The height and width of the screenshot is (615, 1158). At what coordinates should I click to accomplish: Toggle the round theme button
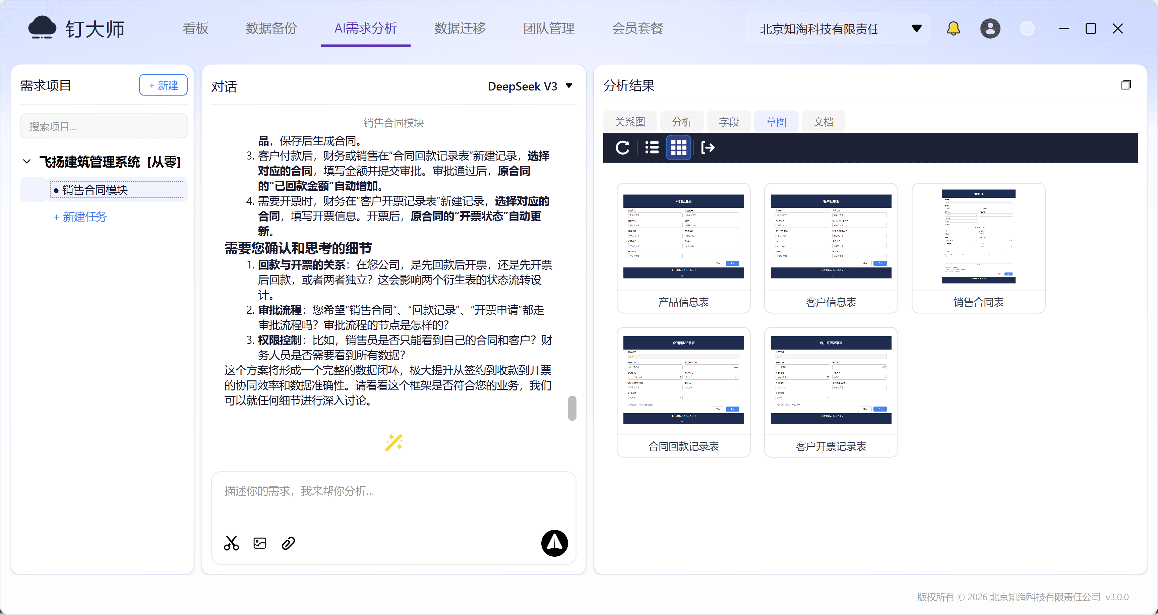1027,29
